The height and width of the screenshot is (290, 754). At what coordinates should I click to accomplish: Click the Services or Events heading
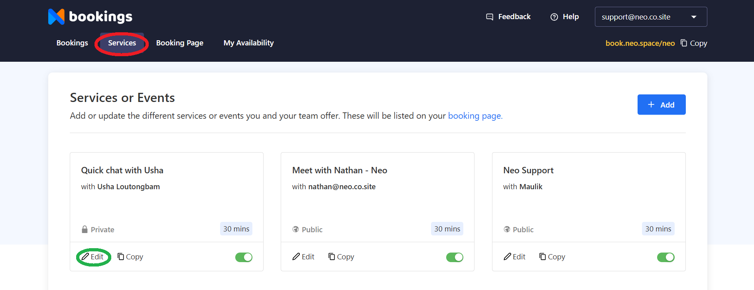pos(122,98)
